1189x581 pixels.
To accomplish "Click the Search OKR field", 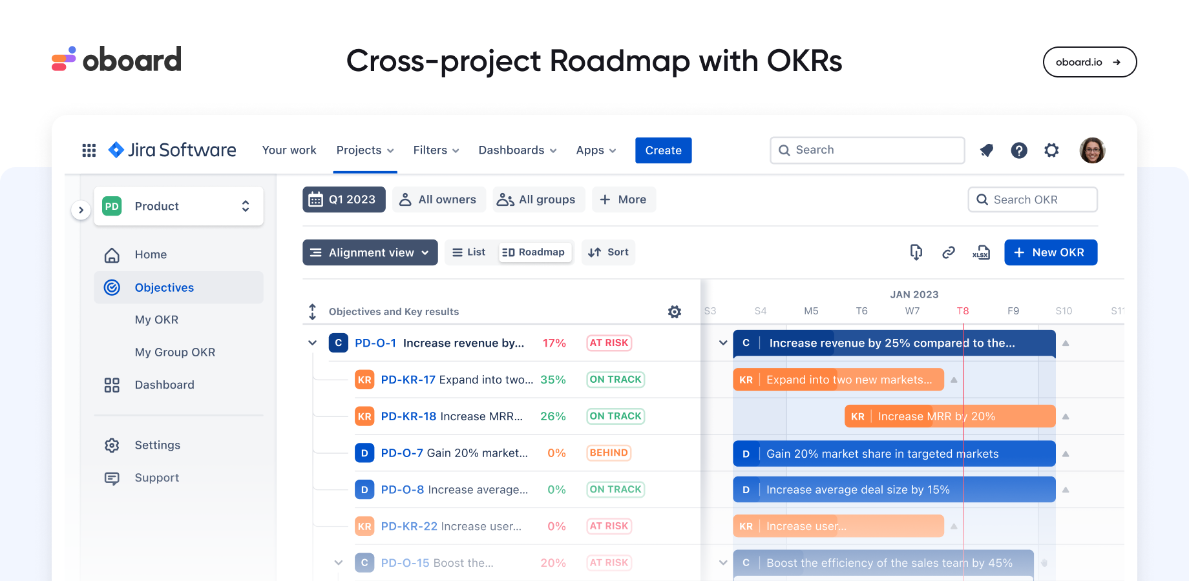I will [1033, 199].
